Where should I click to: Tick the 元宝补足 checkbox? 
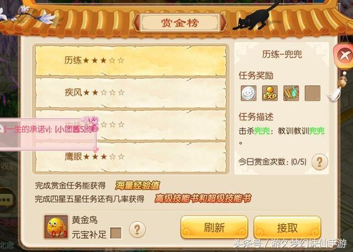click(x=116, y=233)
